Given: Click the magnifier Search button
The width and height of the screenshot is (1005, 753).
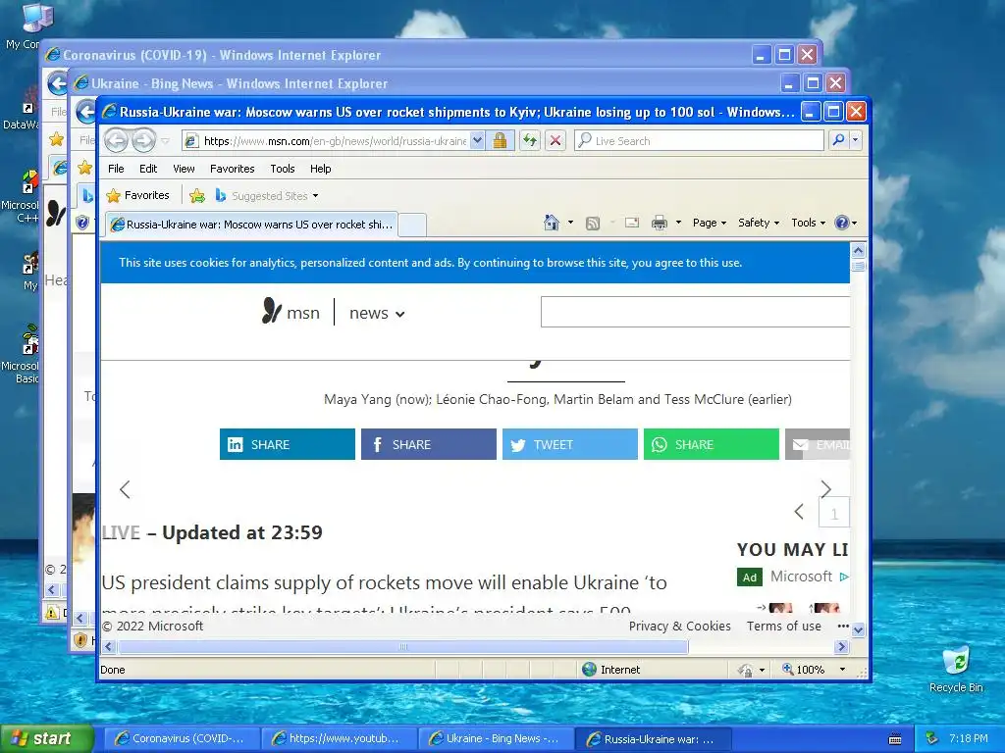Looking at the screenshot, I should pos(838,140).
